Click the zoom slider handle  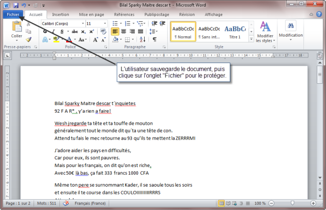point(292,203)
